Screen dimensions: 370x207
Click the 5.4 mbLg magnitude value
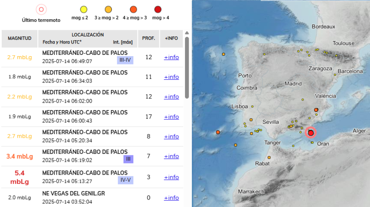coord(20,177)
